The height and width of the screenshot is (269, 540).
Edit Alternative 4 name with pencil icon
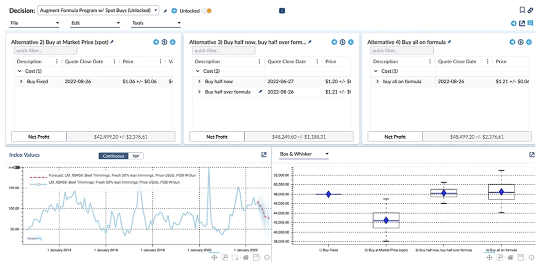(449, 42)
